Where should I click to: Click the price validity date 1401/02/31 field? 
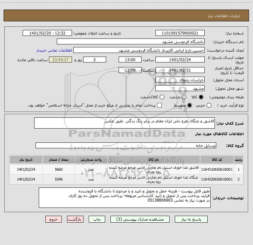[180, 70]
